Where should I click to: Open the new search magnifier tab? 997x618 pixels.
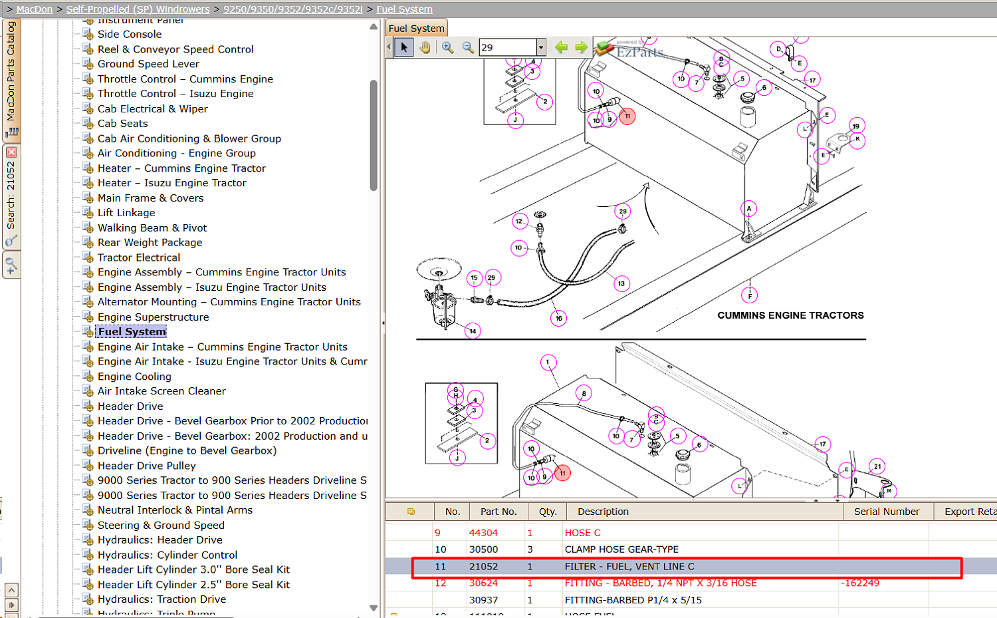pyautogui.click(x=11, y=265)
